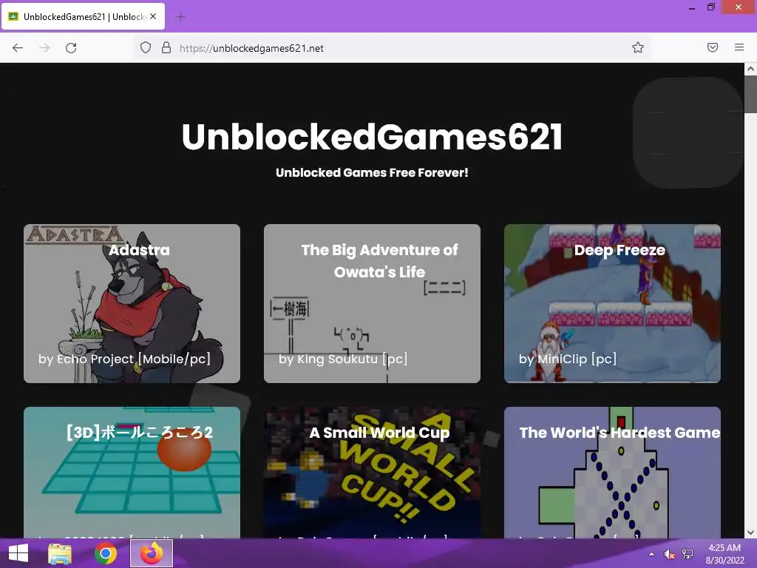Click the vertical scrollbar thumb
Viewport: 757px width, 568px height.
pyautogui.click(x=750, y=94)
